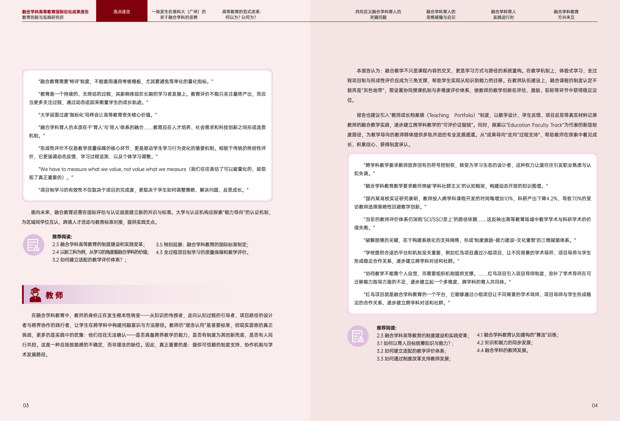Open 3.2 如何建立适配的教学评价体系 on page 03

89,260
